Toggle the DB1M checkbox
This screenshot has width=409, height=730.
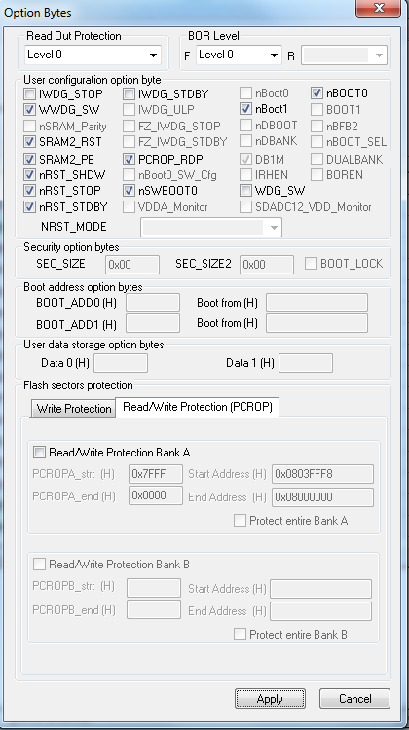pyautogui.click(x=246, y=160)
